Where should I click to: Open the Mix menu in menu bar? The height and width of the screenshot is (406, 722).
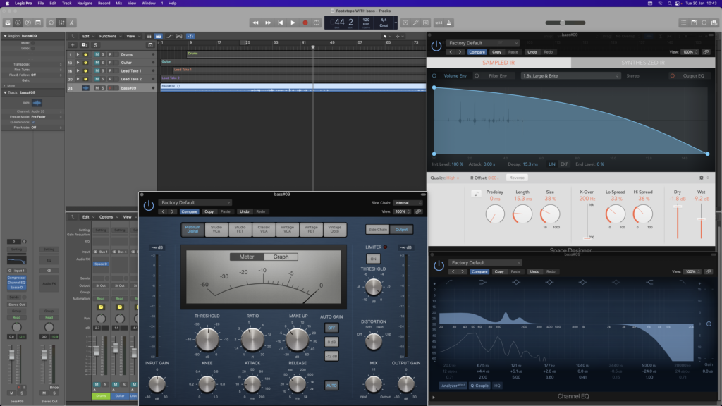118,4
